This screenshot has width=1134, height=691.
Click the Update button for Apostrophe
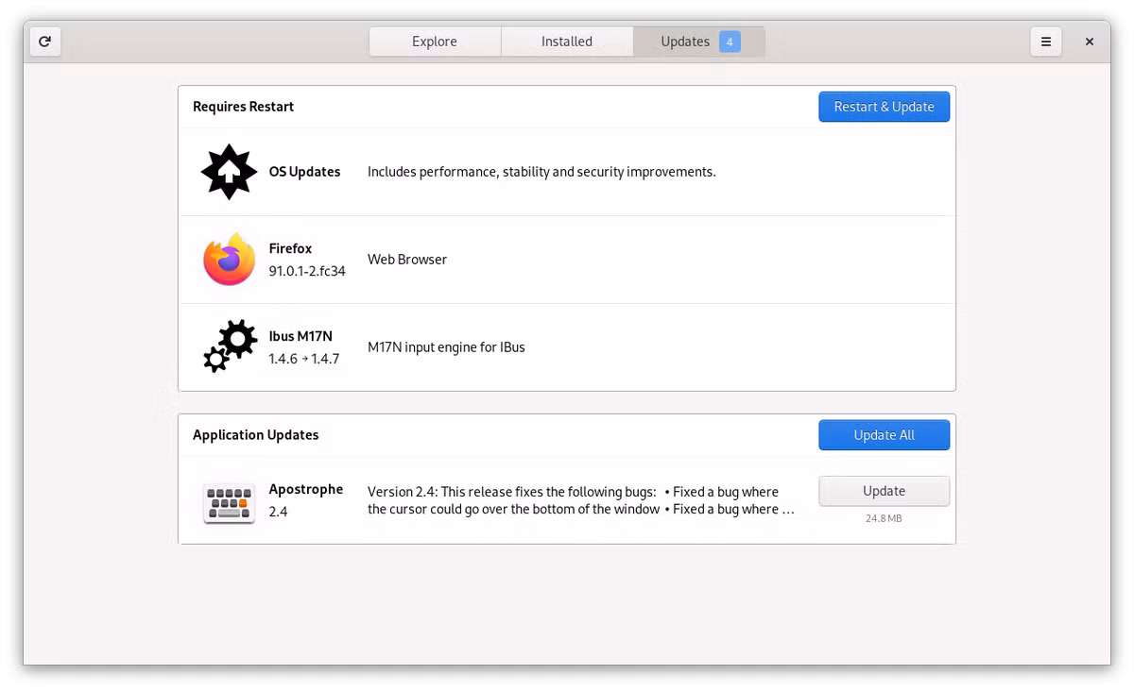(884, 491)
